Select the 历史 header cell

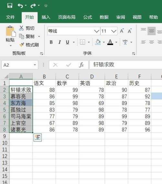click(x=140, y=83)
